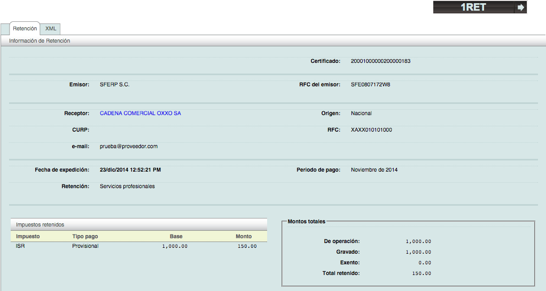Click the emisor RFC value SFE0807172W8
The width and height of the screenshot is (546, 291).
[x=370, y=85]
